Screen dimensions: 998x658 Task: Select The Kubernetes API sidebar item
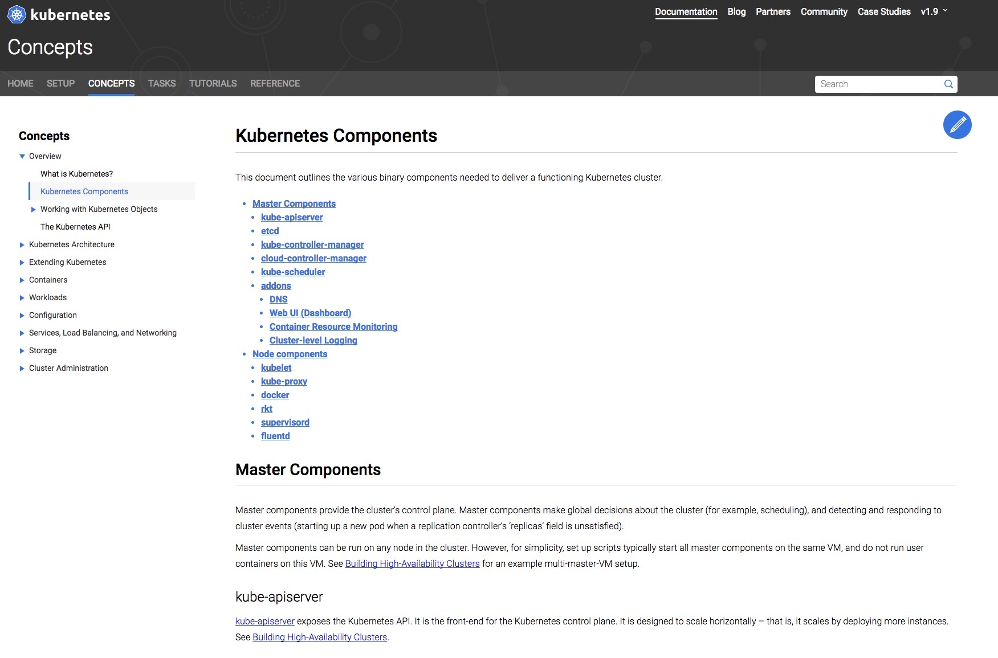coord(75,227)
